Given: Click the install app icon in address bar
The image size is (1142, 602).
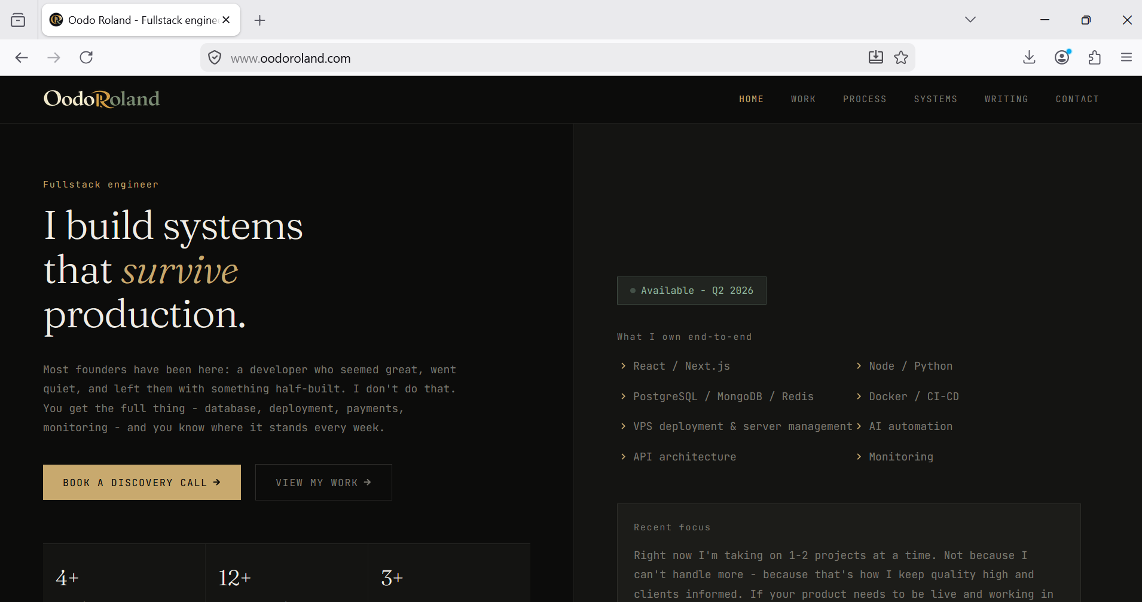Looking at the screenshot, I should (876, 57).
